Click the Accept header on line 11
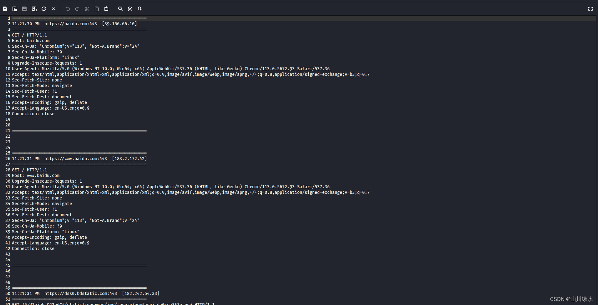 tap(191, 74)
